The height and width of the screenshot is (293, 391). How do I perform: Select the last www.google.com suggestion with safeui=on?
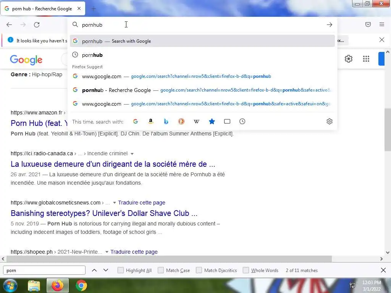pyautogui.click(x=202, y=104)
